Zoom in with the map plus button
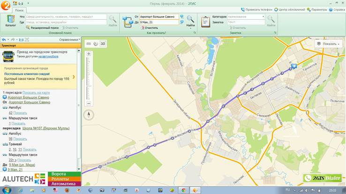346x194 pixels. tap(89, 54)
